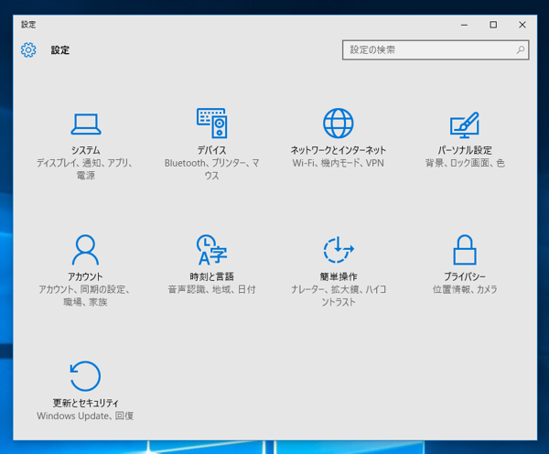549x454 pixels.
Task: Click the Bluetooth、プリンター、マウス description
Action: click(212, 169)
